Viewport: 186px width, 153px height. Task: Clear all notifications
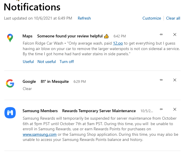[x=173, y=18]
